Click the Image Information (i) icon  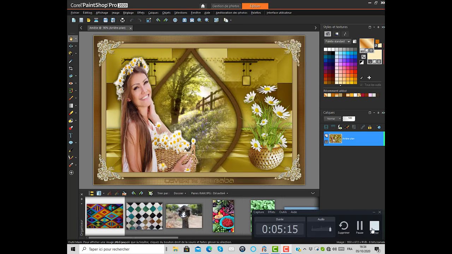click(x=175, y=20)
